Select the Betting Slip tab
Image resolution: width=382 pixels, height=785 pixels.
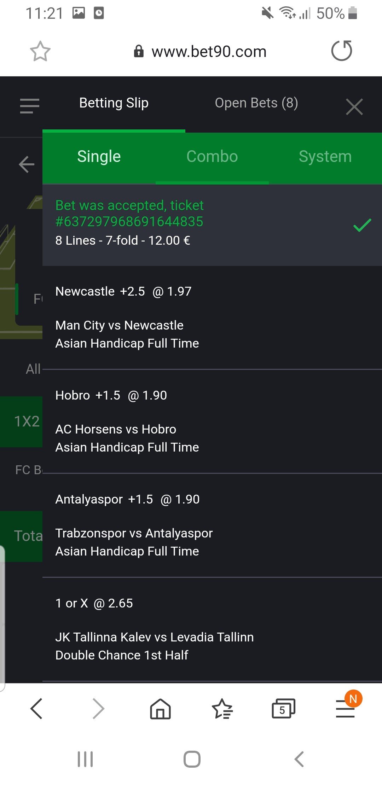(114, 103)
